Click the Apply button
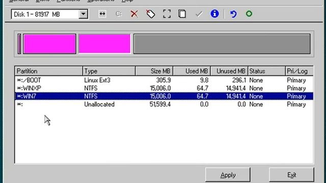Screen dimensions: 326x183 click(228, 175)
